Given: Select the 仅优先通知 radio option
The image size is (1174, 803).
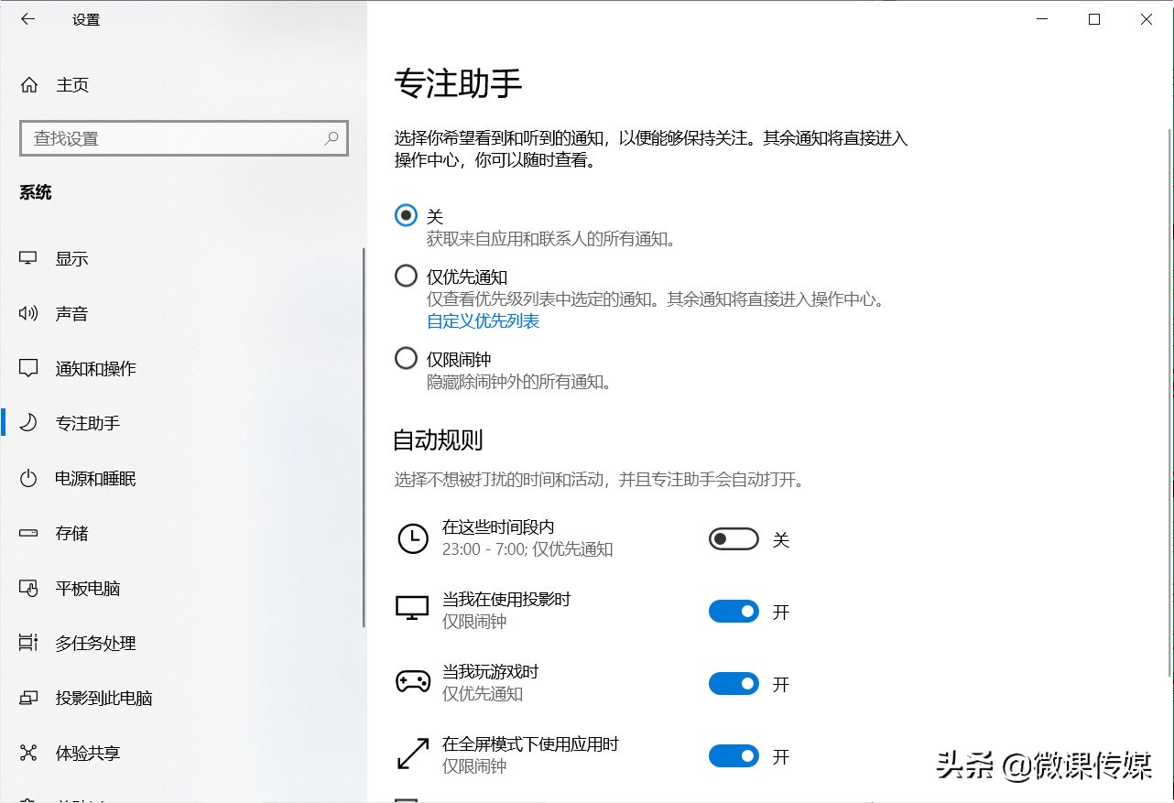Looking at the screenshot, I should pyautogui.click(x=406, y=276).
